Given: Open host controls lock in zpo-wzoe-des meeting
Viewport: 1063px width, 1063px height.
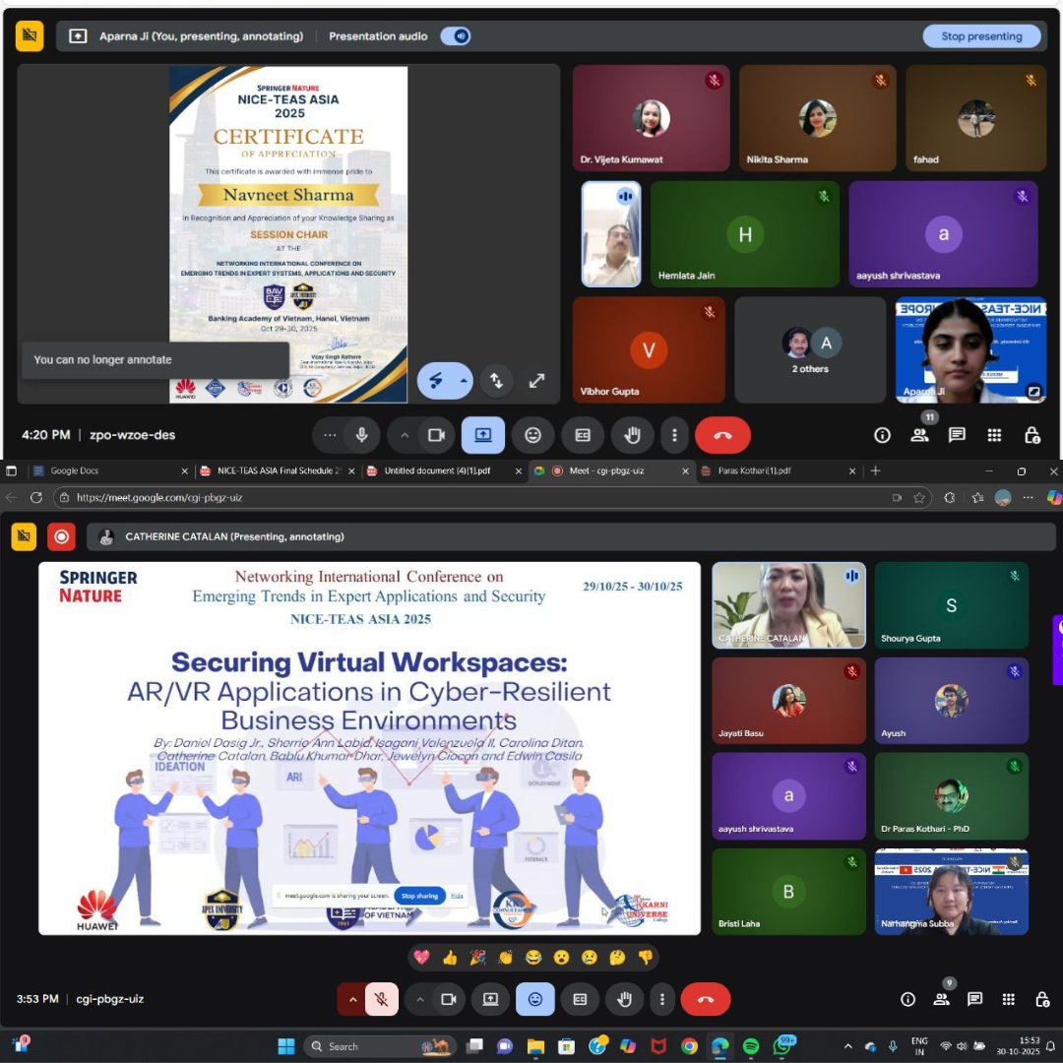Looking at the screenshot, I should [x=1032, y=435].
